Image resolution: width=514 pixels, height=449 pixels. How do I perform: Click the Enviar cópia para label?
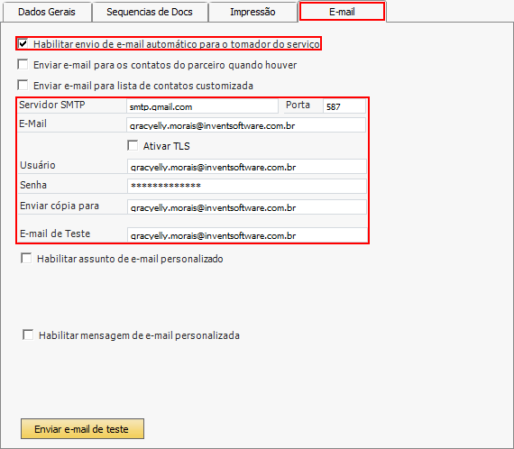(x=60, y=206)
